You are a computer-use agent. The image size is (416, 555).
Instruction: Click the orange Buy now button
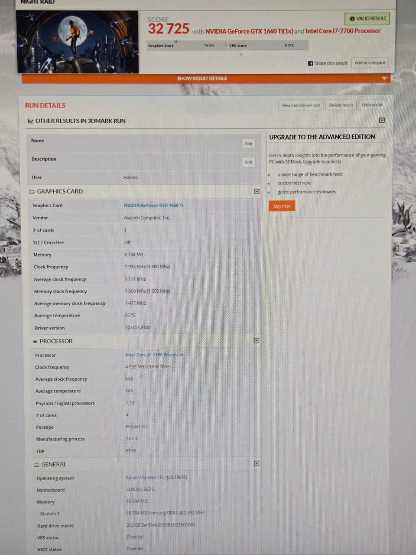coord(282,206)
